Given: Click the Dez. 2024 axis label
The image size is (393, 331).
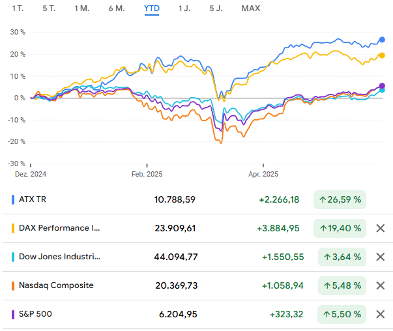Looking at the screenshot, I should [31, 174].
